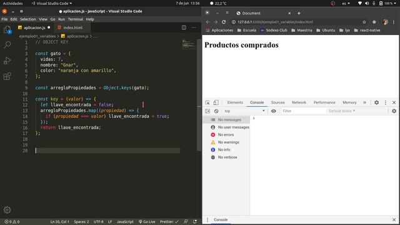
Task: Click ejemplo01_variables breadcrumb
Action: (x=37, y=36)
